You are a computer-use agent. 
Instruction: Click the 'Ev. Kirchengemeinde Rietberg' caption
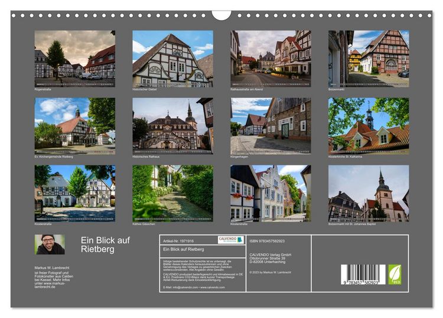54,157
